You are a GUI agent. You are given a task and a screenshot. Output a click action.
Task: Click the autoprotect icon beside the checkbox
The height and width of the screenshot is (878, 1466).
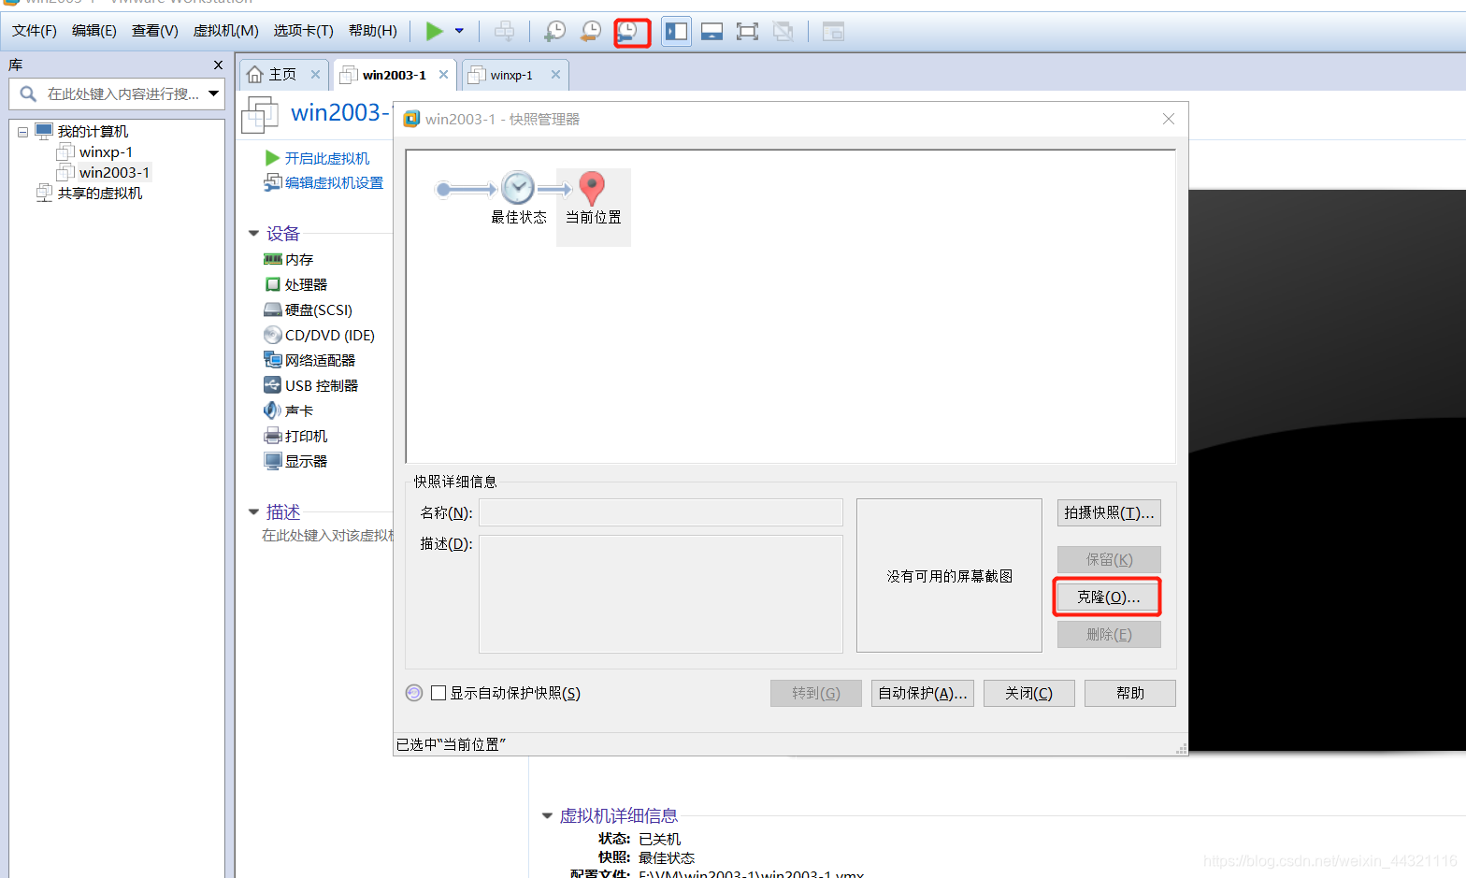coord(414,693)
